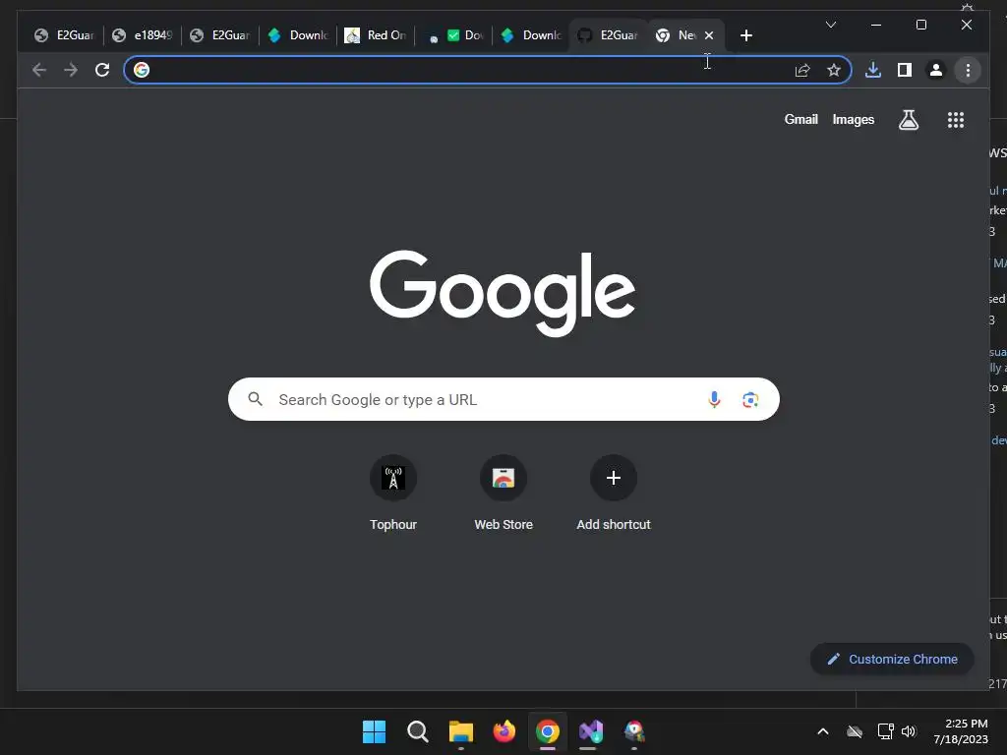Reload the current page
The width and height of the screenshot is (1007, 755).
click(102, 70)
